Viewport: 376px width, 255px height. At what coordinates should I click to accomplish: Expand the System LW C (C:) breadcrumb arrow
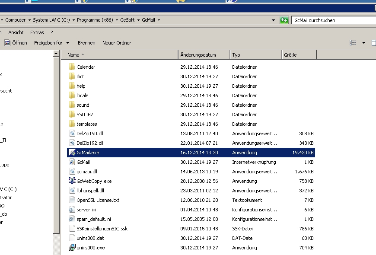coord(73,20)
